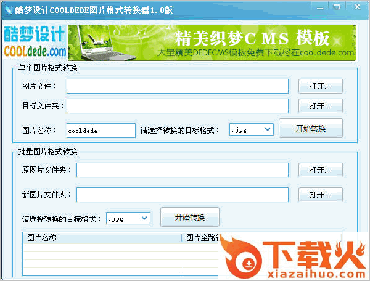Click the 图片名称 column header

pyautogui.click(x=102, y=238)
